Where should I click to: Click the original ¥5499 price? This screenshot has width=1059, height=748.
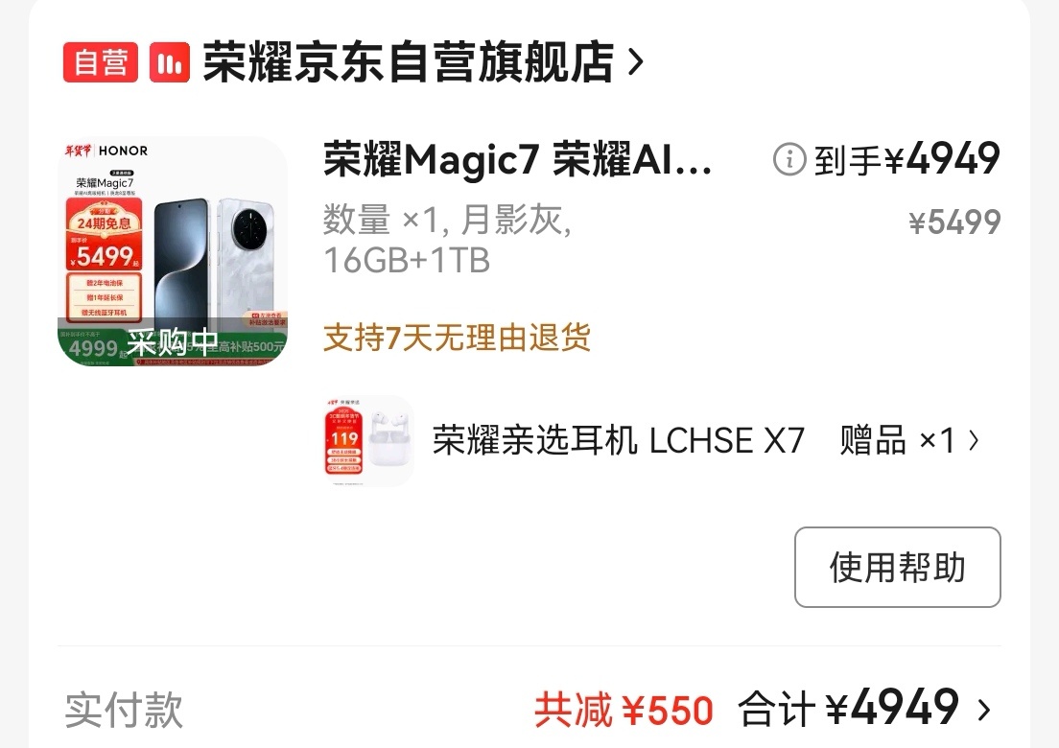point(954,222)
